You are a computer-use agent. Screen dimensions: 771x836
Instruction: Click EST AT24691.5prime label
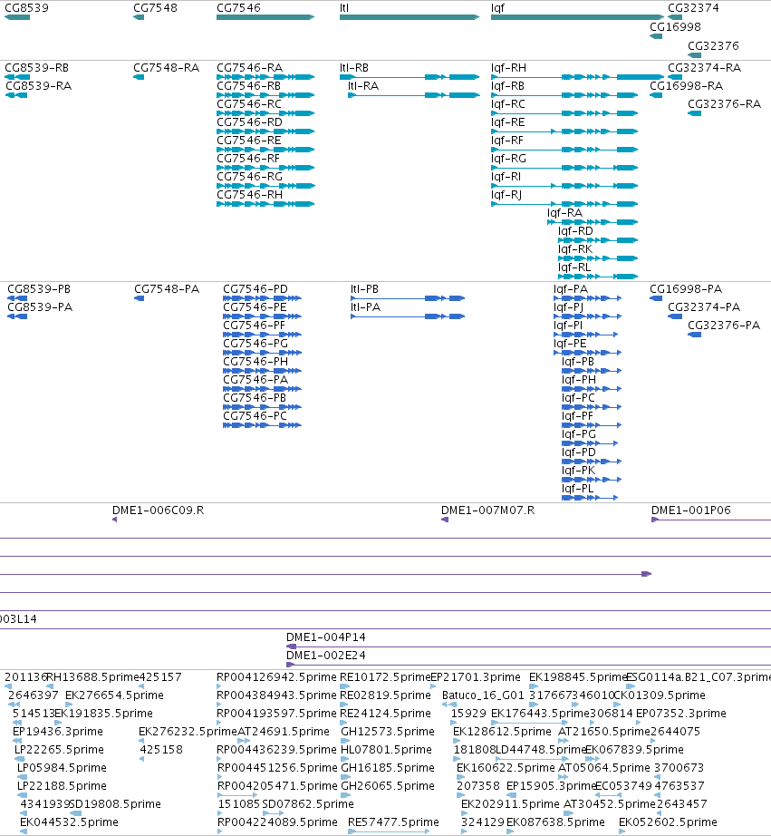pyautogui.click(x=284, y=732)
